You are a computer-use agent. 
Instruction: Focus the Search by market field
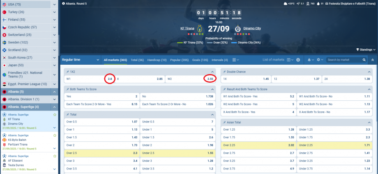[x=344, y=60]
